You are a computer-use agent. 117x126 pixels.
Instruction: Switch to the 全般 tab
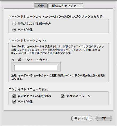tap(41, 6)
